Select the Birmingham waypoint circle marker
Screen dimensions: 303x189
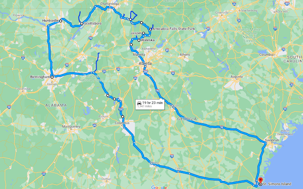click(52, 77)
